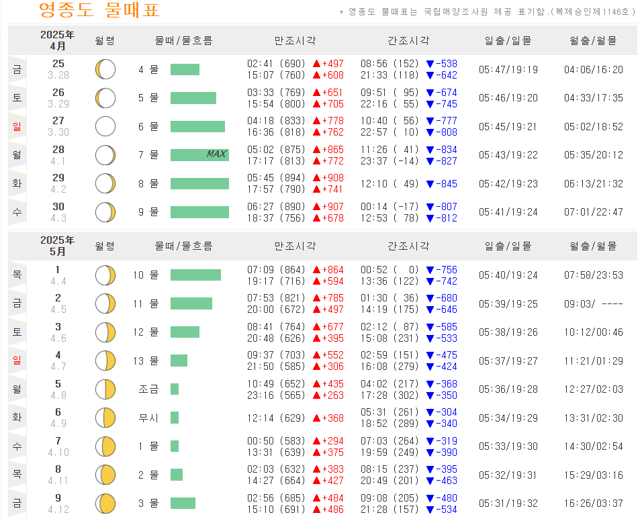Click the 국립해양조사원 source notice text
The height and width of the screenshot is (523, 640).
(x=488, y=12)
